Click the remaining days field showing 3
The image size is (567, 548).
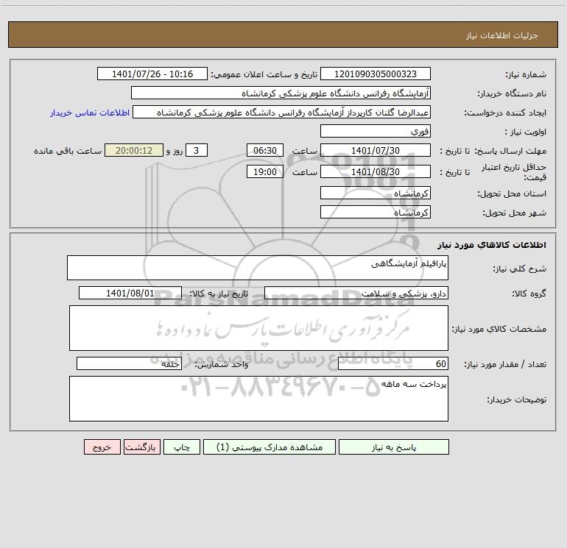[197, 150]
